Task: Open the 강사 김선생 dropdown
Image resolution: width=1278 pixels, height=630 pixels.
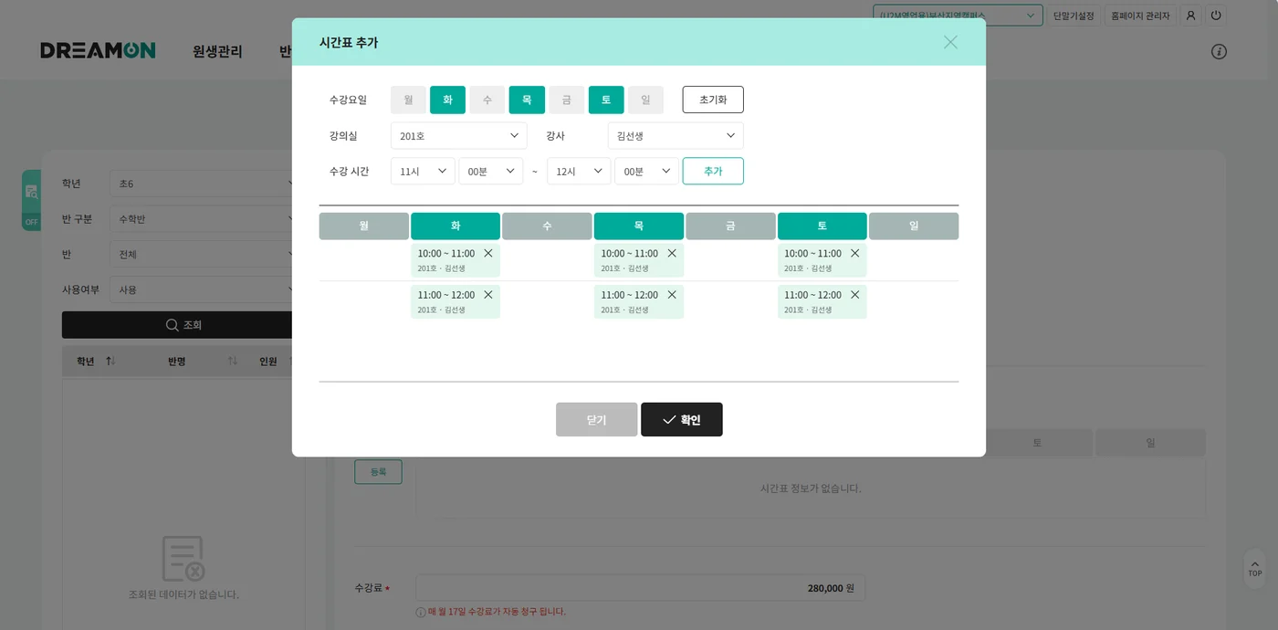Action: [676, 135]
